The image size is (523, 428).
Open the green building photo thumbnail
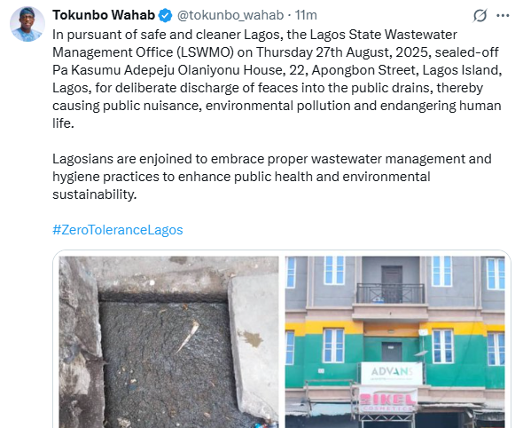pos(395,342)
